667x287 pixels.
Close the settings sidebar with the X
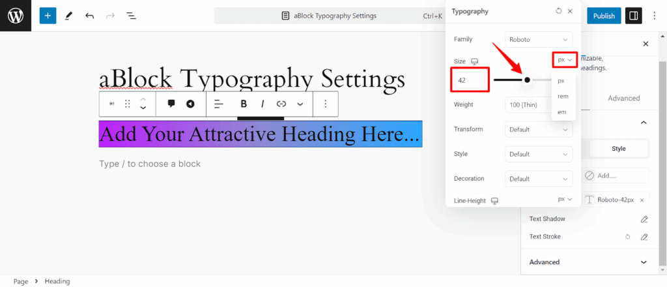coord(646,44)
